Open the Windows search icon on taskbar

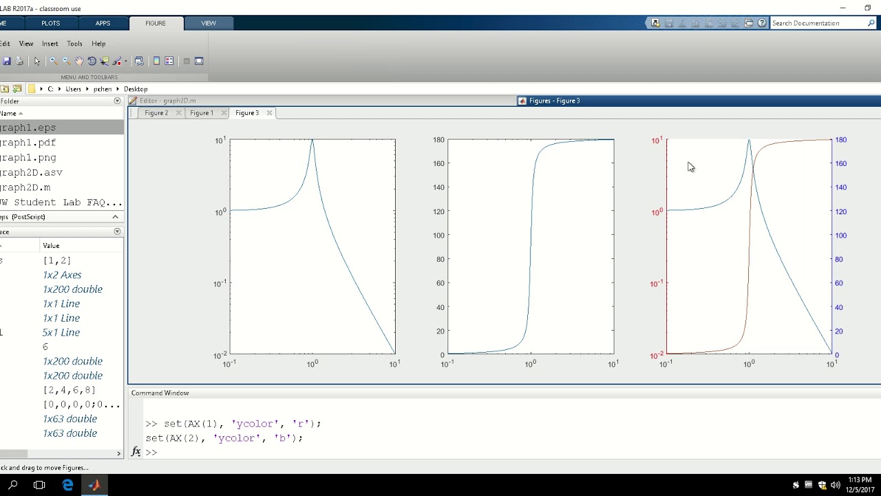tap(13, 485)
